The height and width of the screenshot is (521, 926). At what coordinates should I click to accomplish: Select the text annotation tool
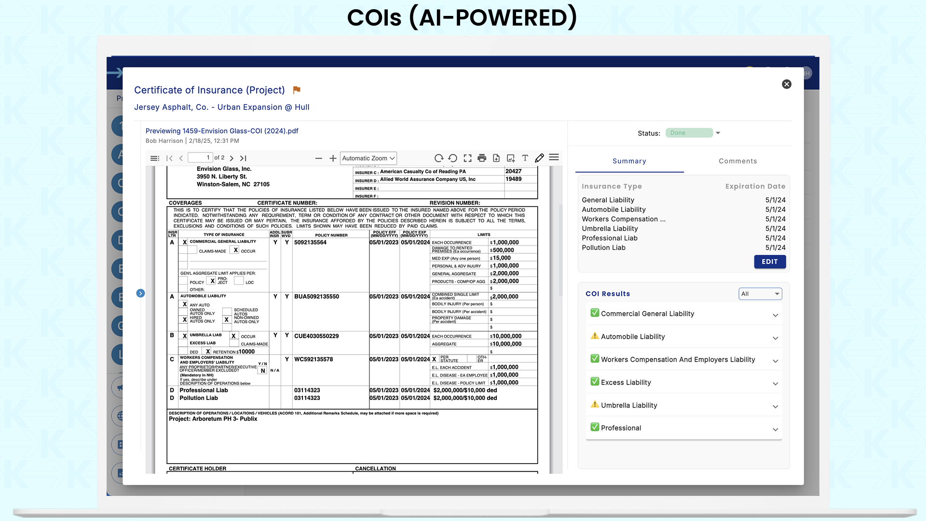525,158
